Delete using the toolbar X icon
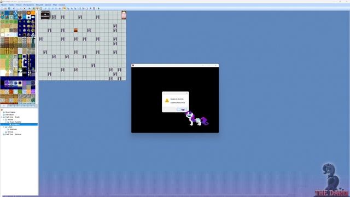The height and width of the screenshot is (197, 350). coord(25,9)
